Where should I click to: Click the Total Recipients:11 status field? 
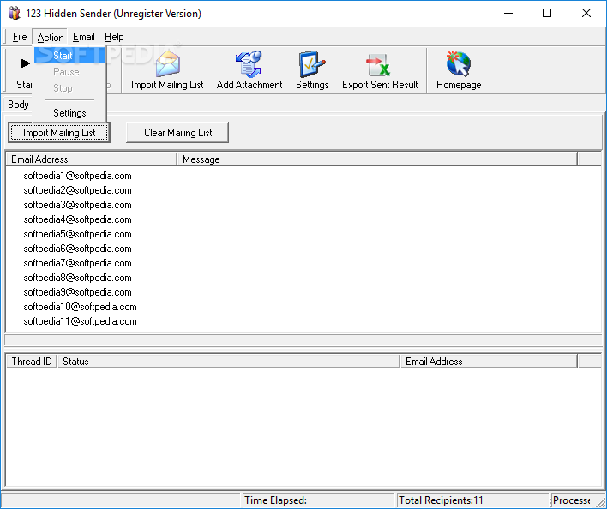472,500
